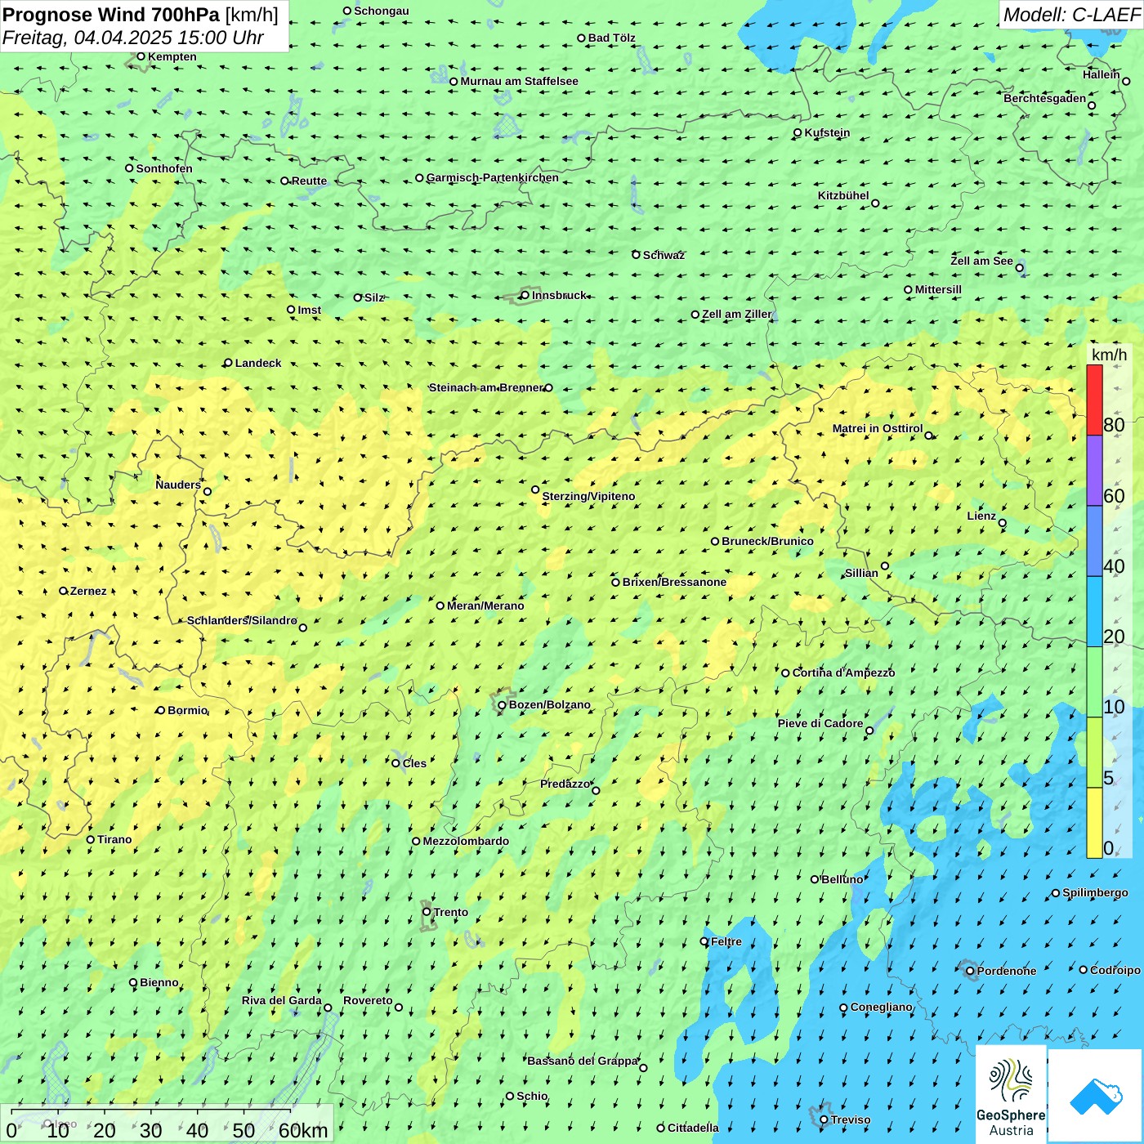Click the Bienno label
Screen dimensions: 1144x1144
[159, 982]
